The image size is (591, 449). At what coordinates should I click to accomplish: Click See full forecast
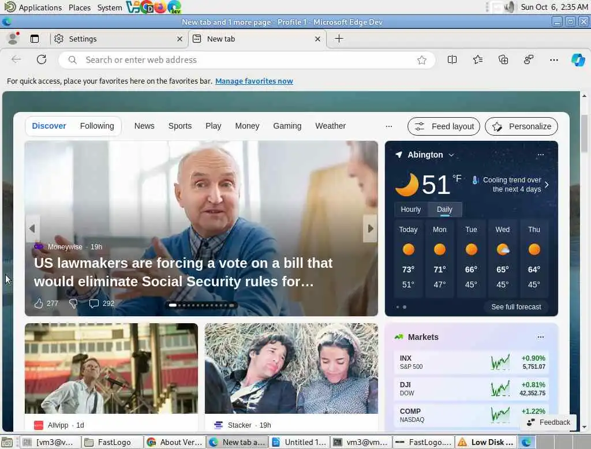coord(516,307)
